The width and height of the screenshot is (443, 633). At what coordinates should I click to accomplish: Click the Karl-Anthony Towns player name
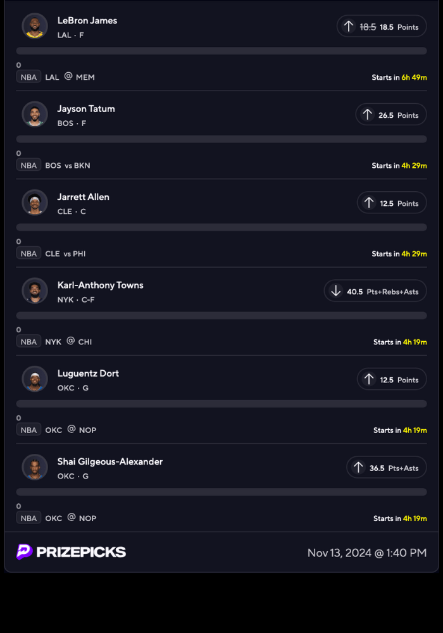click(x=100, y=285)
